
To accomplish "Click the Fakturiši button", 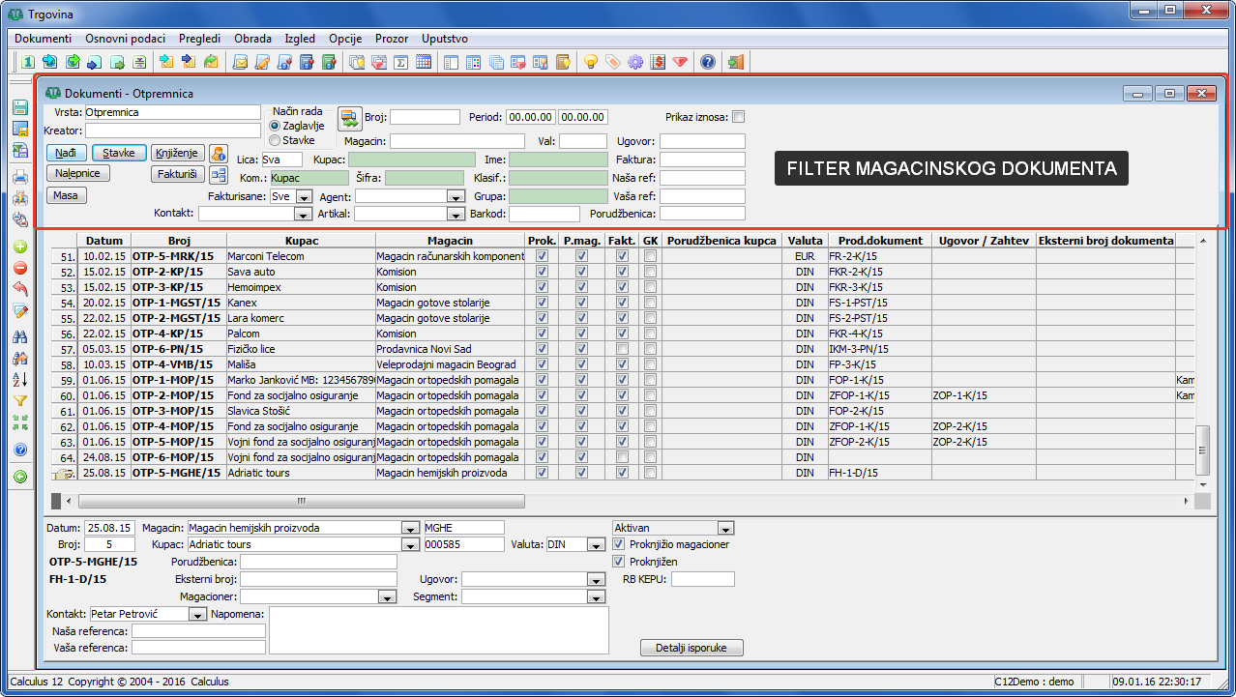I will [178, 174].
